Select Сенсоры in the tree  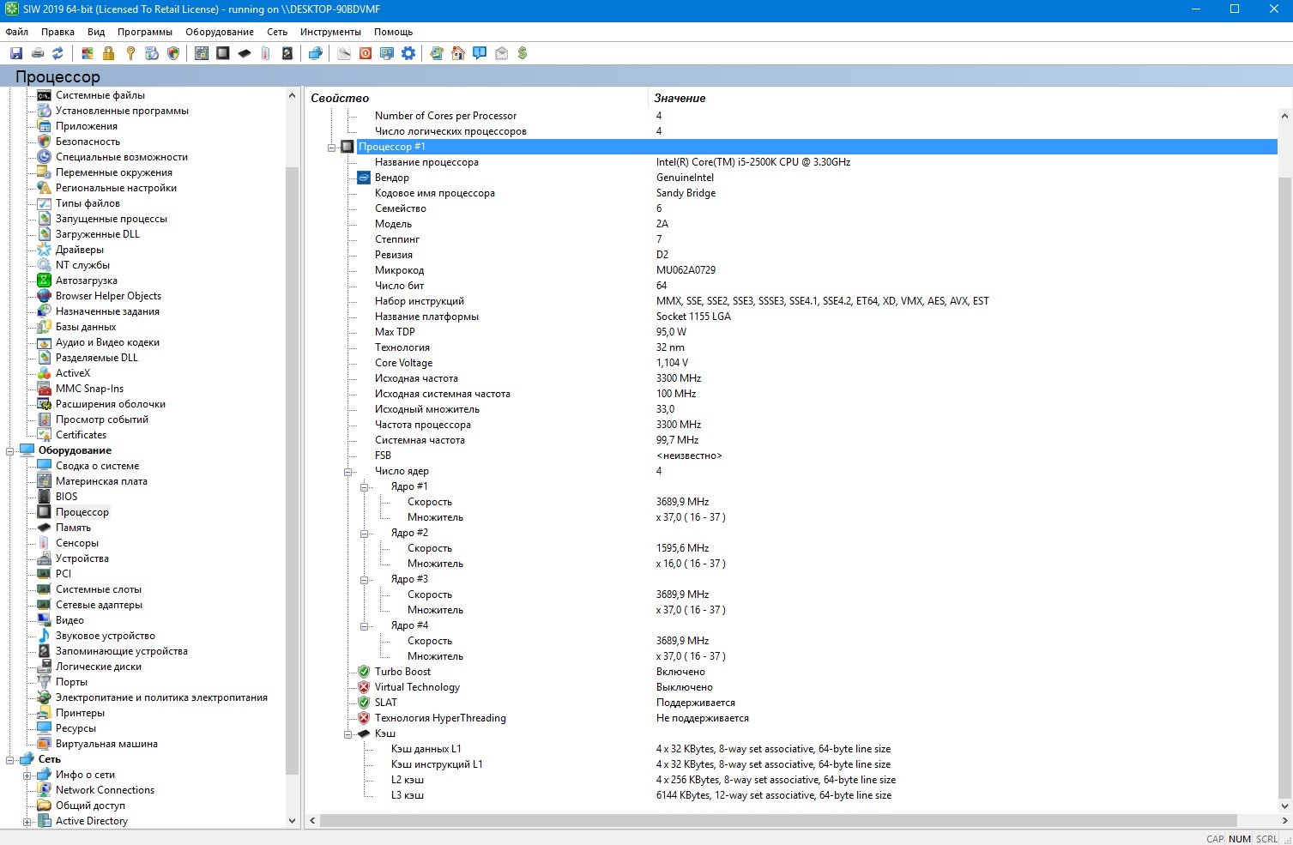[77, 543]
